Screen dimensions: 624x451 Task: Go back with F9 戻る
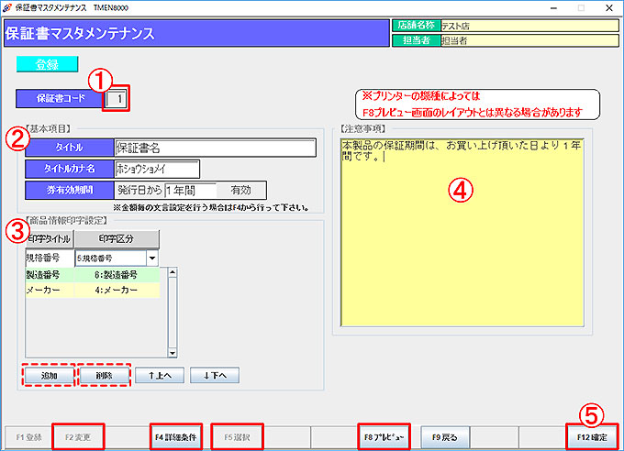click(445, 437)
